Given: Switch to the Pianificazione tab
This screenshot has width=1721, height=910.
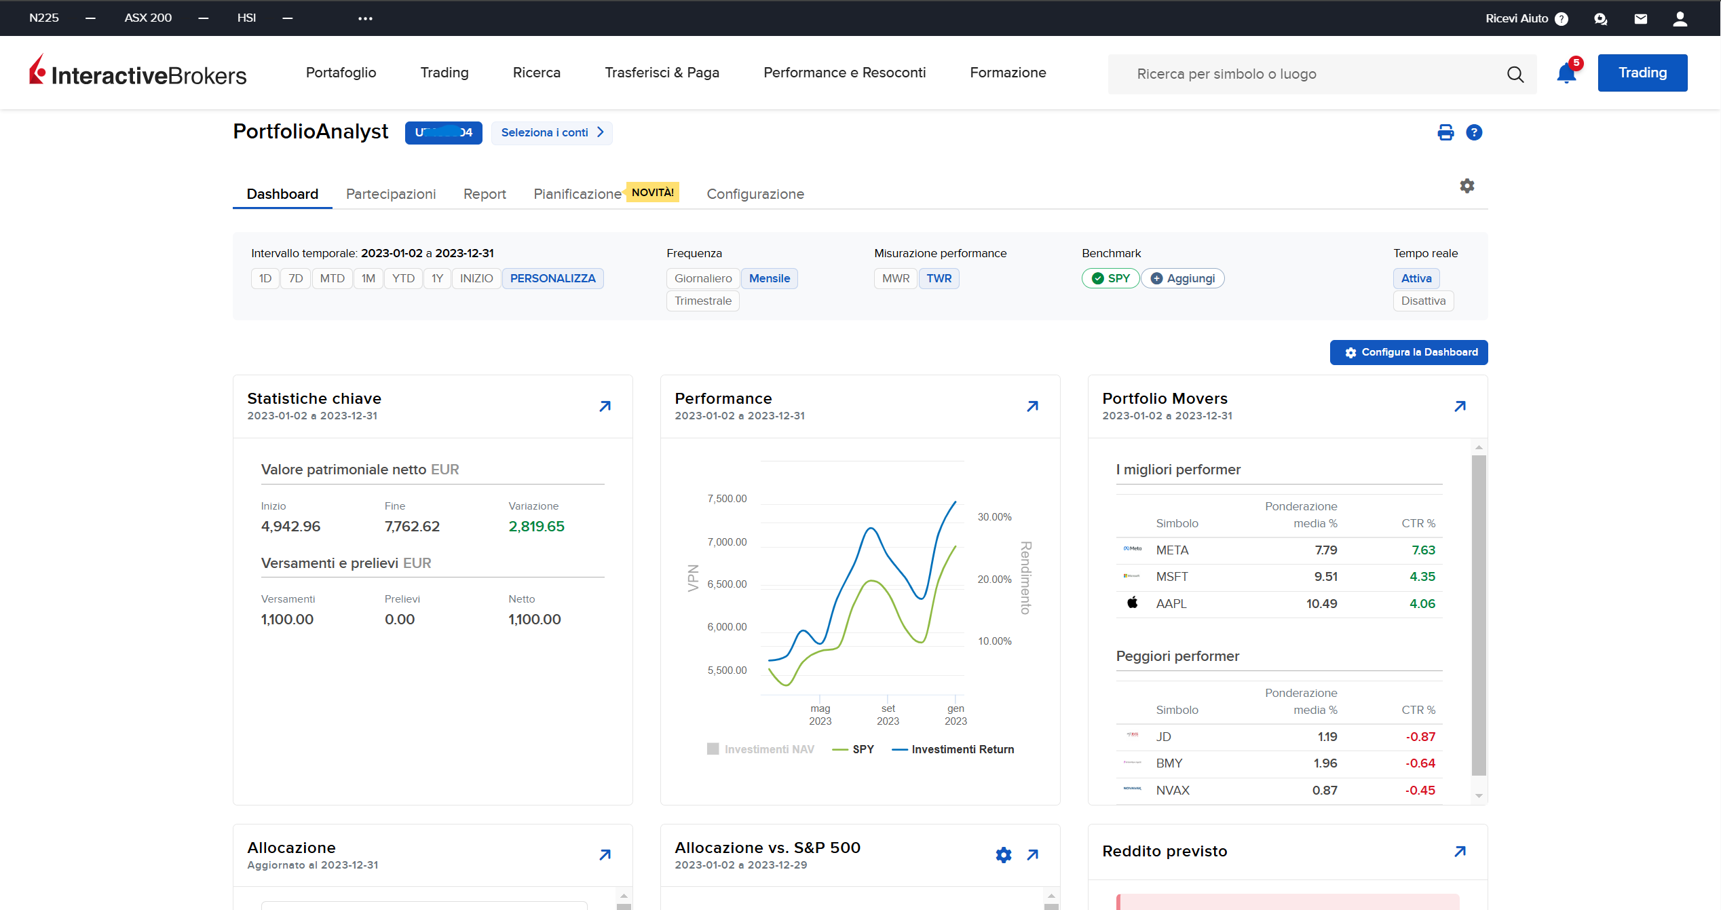Looking at the screenshot, I should coord(578,194).
